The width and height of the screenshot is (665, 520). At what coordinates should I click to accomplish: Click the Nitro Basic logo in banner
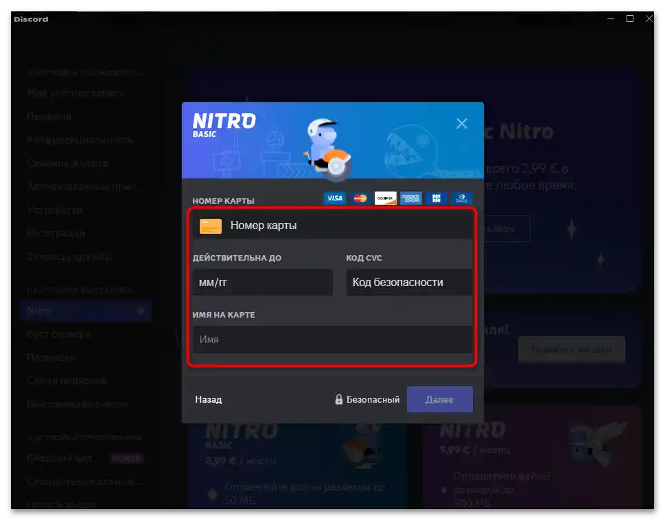tap(224, 125)
